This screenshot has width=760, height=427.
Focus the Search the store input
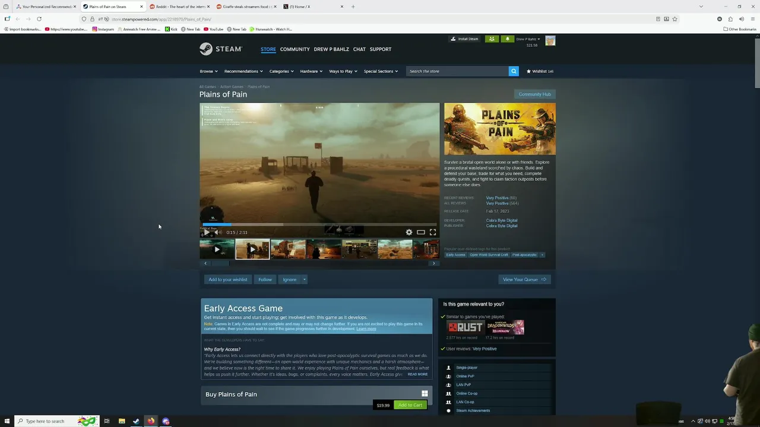457,71
